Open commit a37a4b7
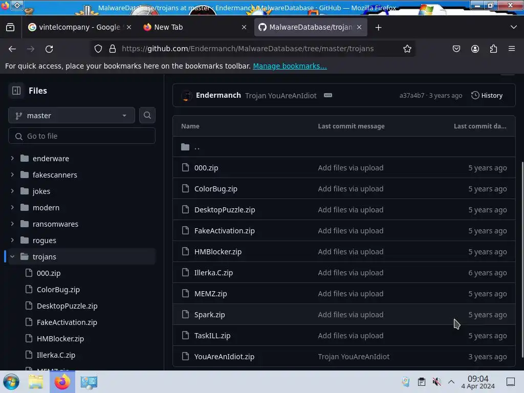 pyautogui.click(x=412, y=96)
